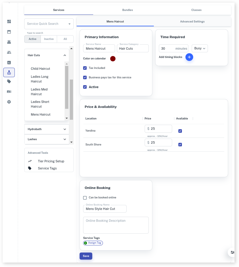Screen dimensions: 239x267
Task: Click the blue plus add timing blocks button
Action: (x=189, y=57)
